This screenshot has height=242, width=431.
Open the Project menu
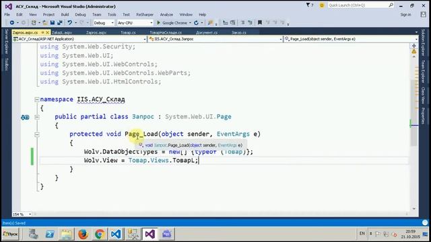[x=48, y=15]
